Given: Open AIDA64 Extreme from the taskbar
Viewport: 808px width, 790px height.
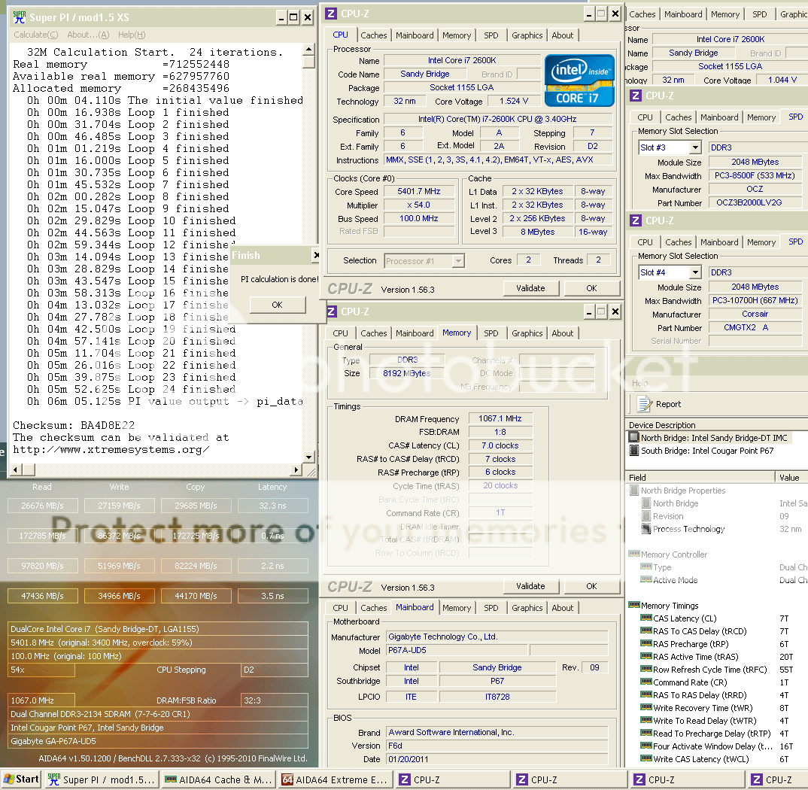Looking at the screenshot, I should point(331,779).
